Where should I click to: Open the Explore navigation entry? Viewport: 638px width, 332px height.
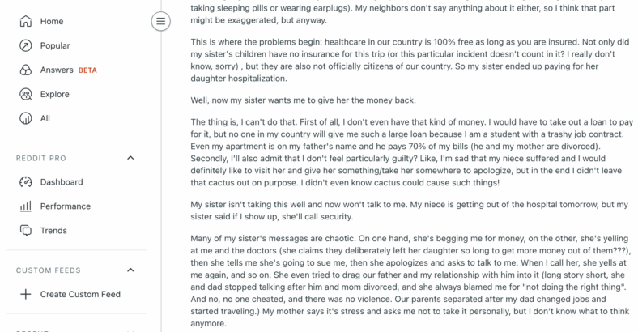pyautogui.click(x=54, y=94)
